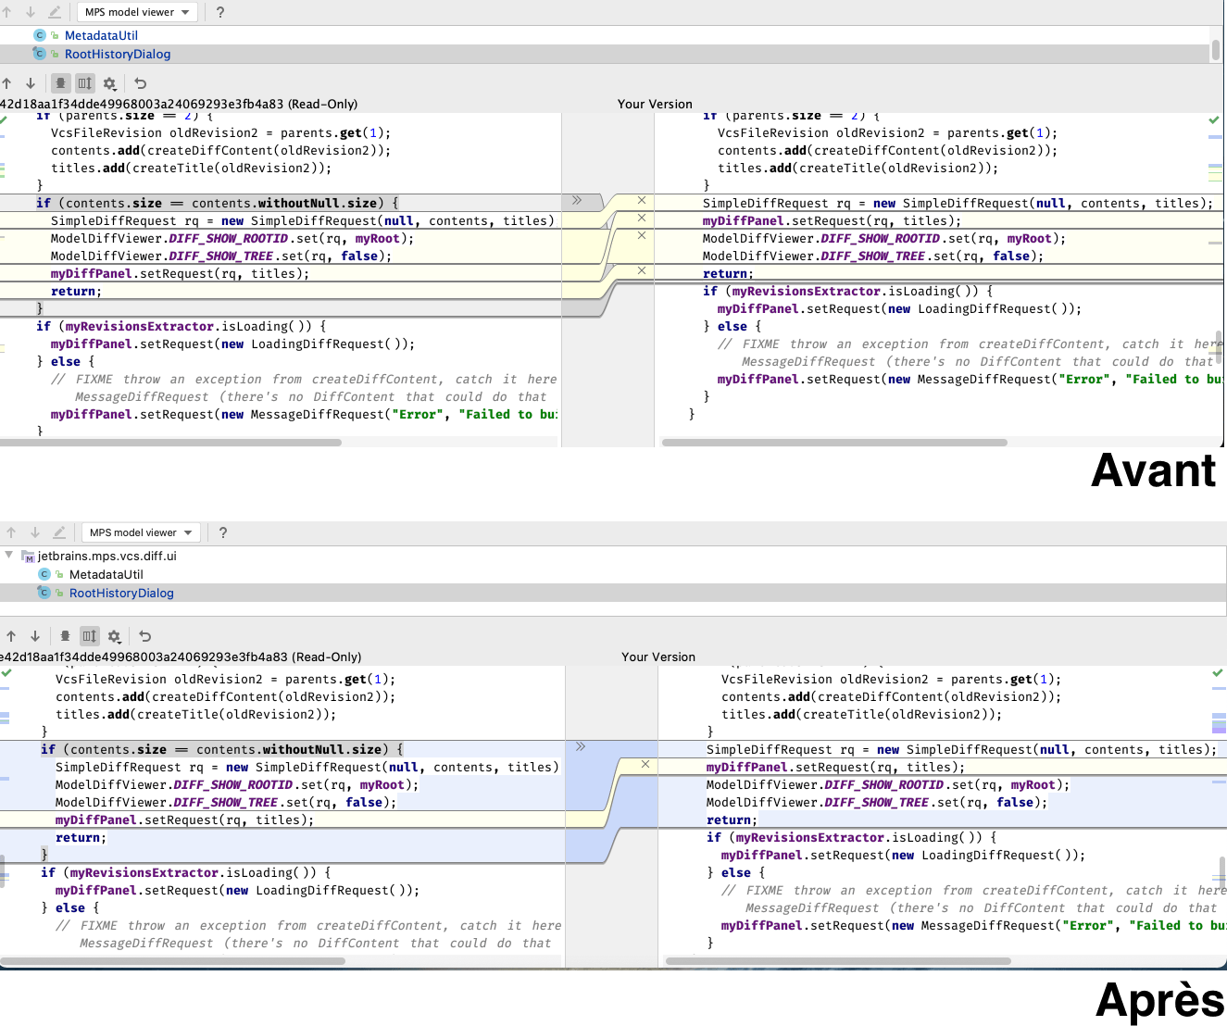This screenshot has width=1227, height=1026.
Task: Click the help question mark in Après toolbar
Action: [222, 532]
